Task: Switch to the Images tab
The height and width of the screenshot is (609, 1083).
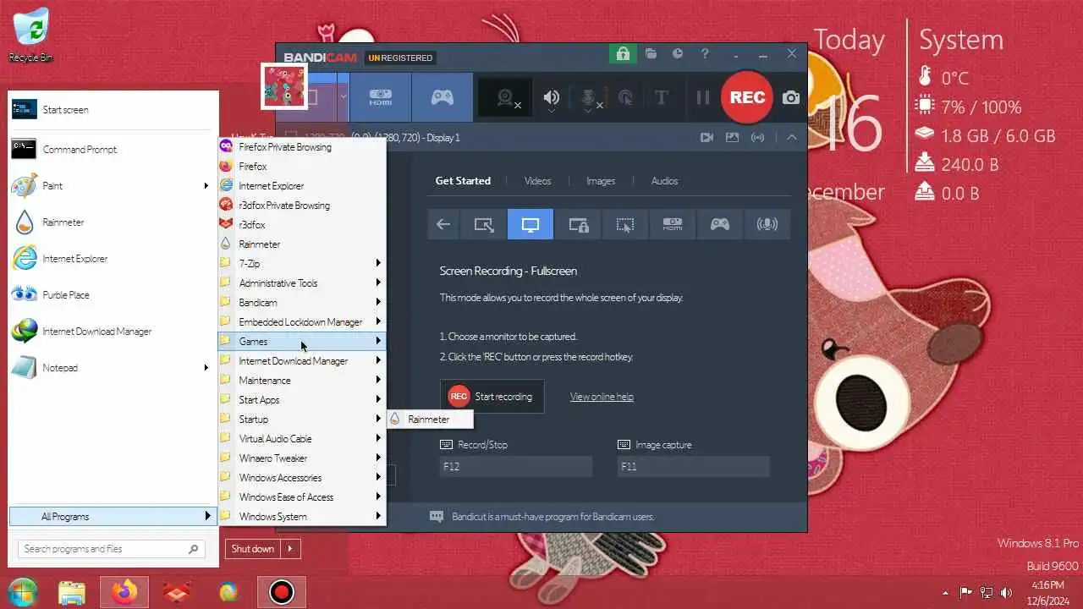Action: coord(601,181)
